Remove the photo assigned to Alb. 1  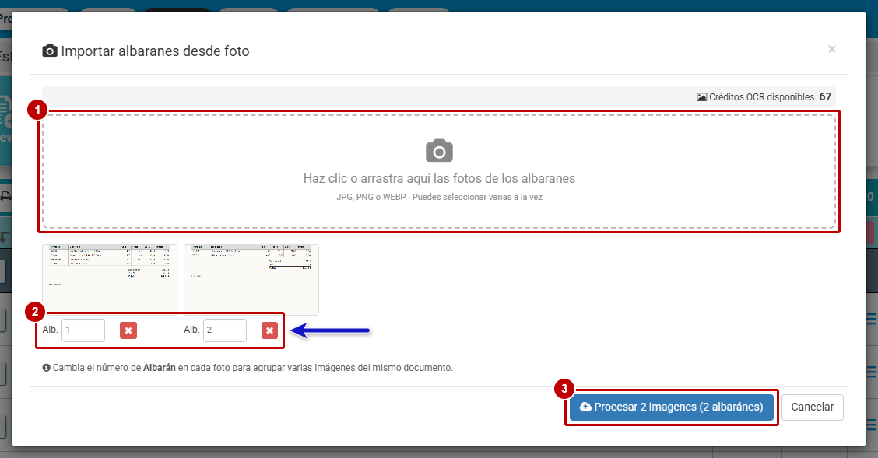(x=128, y=330)
